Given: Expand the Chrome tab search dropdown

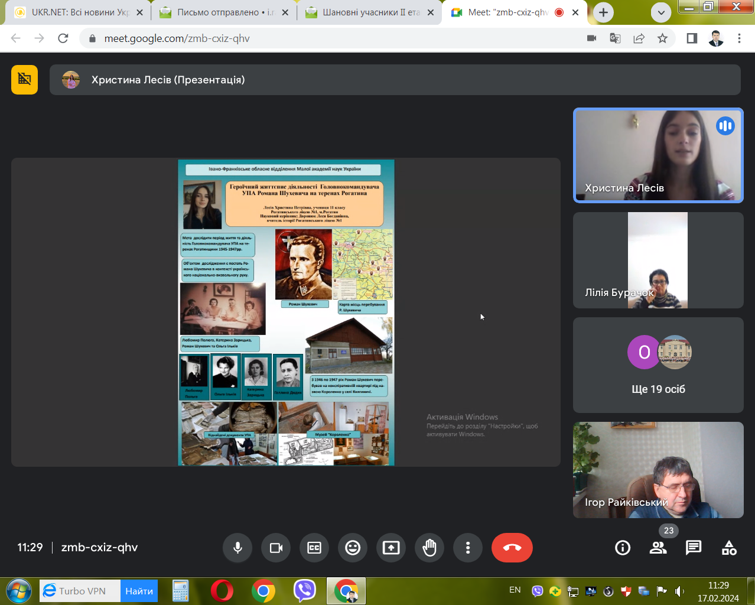Looking at the screenshot, I should 661,12.
